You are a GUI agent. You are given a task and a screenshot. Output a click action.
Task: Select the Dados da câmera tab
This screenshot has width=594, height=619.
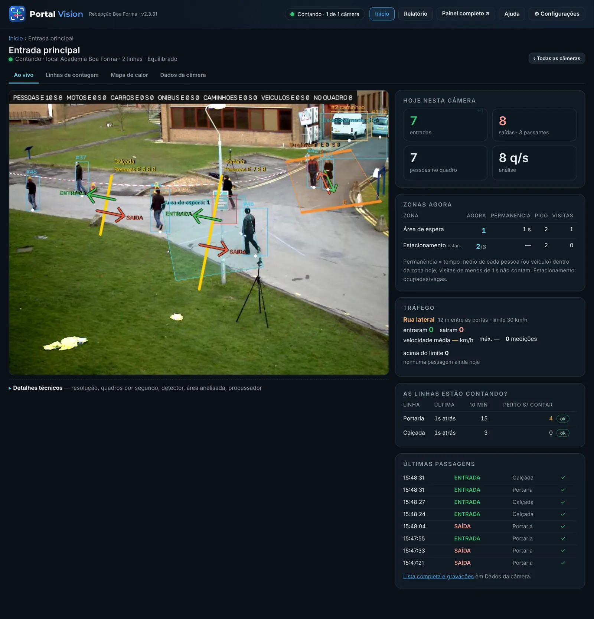183,75
